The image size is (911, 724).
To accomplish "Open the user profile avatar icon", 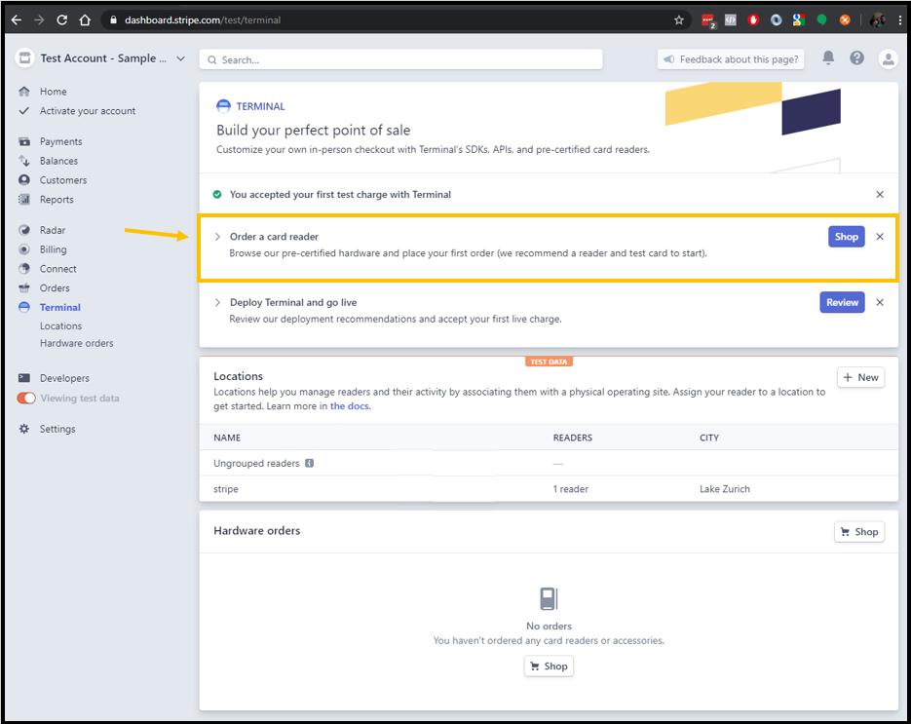I will point(888,58).
